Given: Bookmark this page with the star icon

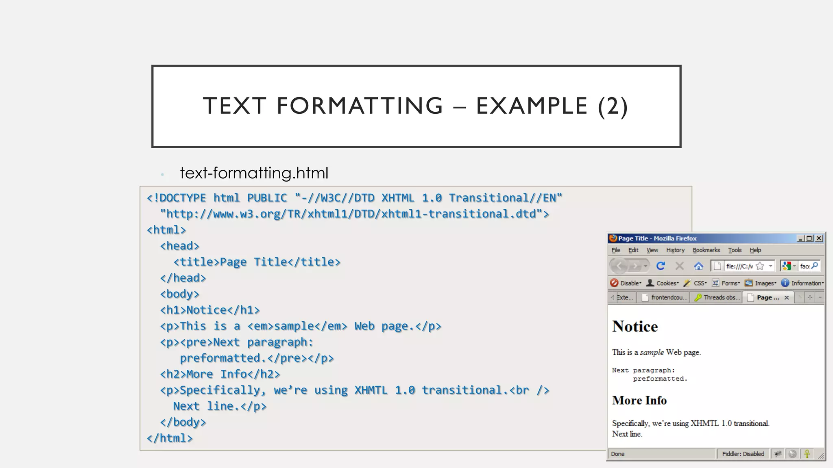Looking at the screenshot, I should [760, 266].
